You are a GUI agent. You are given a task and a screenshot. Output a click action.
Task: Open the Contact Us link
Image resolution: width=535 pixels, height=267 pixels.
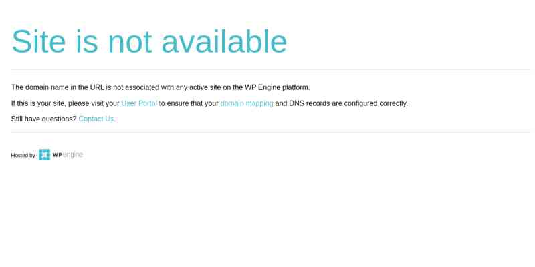point(96,119)
